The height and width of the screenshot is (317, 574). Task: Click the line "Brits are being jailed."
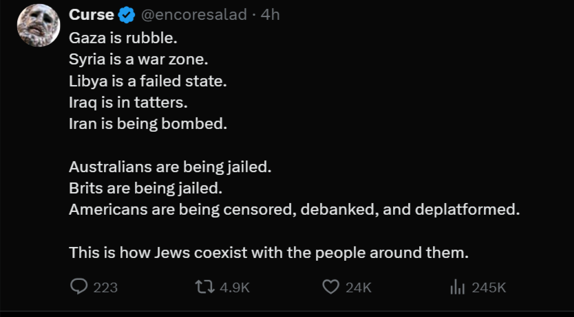pyautogui.click(x=146, y=188)
